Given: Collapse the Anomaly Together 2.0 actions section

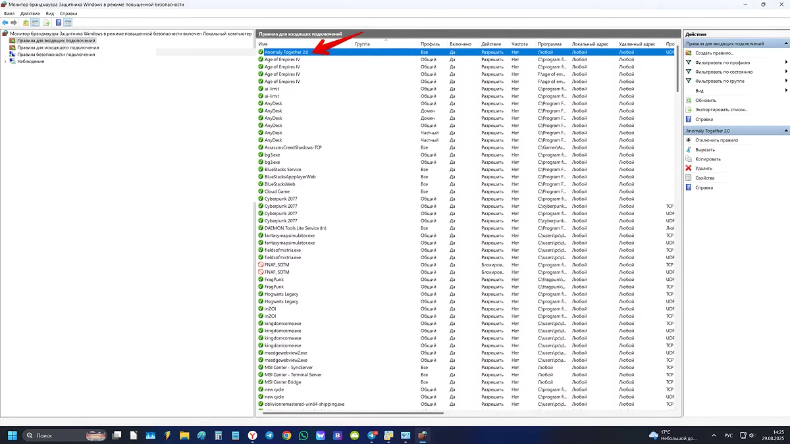Looking at the screenshot, I should coord(786,131).
